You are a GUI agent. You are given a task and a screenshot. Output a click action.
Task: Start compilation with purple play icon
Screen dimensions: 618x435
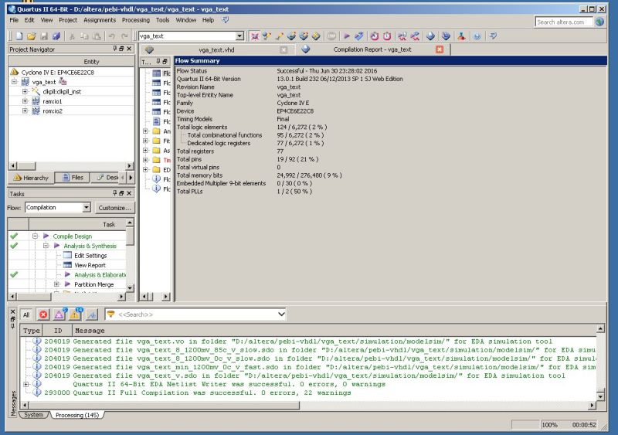(x=347, y=36)
